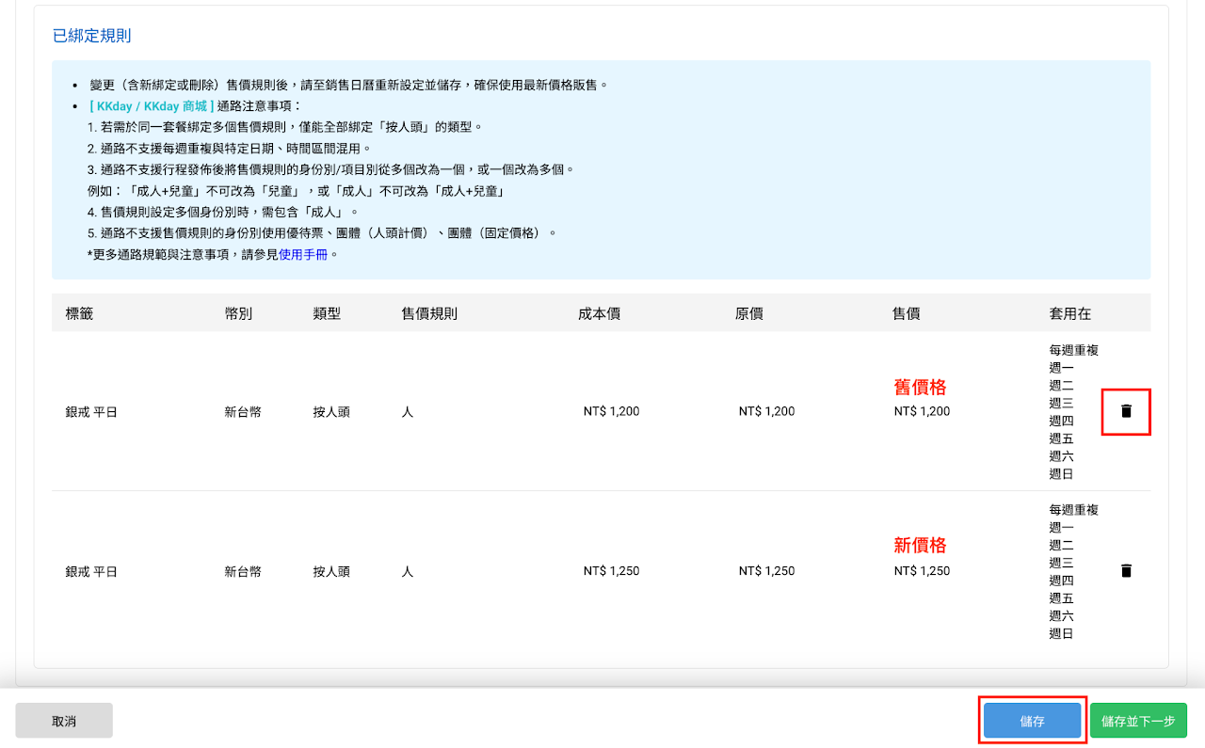This screenshot has height=748, width=1205.
Task: Delete the NT$ 1,250 price rule
Action: (1126, 571)
